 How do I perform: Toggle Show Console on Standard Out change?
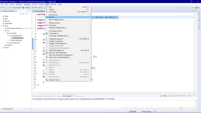tap(176, 96)
